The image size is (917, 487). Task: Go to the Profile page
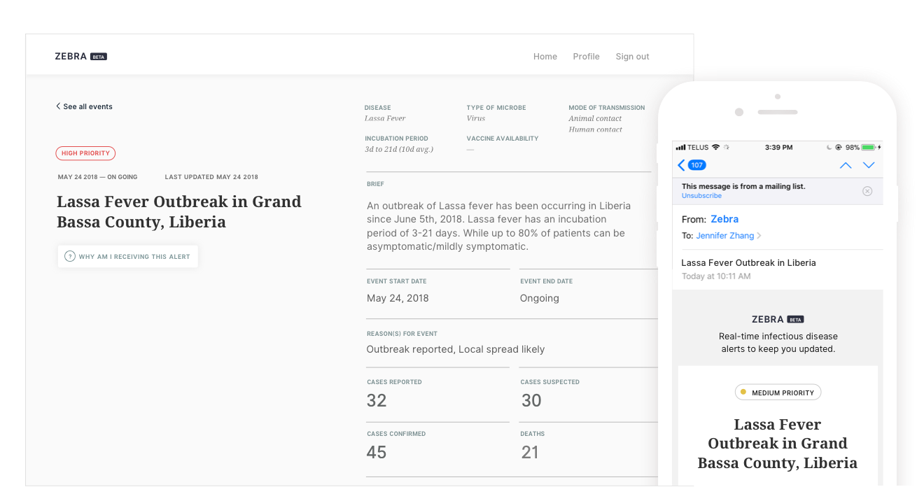click(x=586, y=57)
